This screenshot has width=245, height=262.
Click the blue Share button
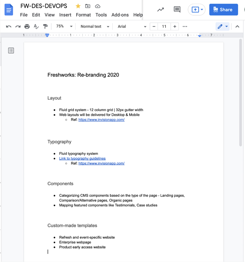tap(223, 10)
